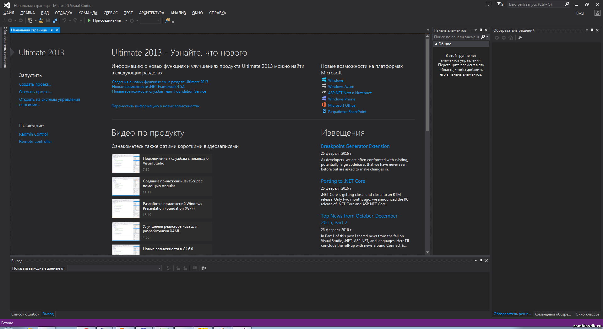Viewport: 603px width, 329px height.
Task: Click the Toolbox search magnifier icon
Action: tap(483, 37)
